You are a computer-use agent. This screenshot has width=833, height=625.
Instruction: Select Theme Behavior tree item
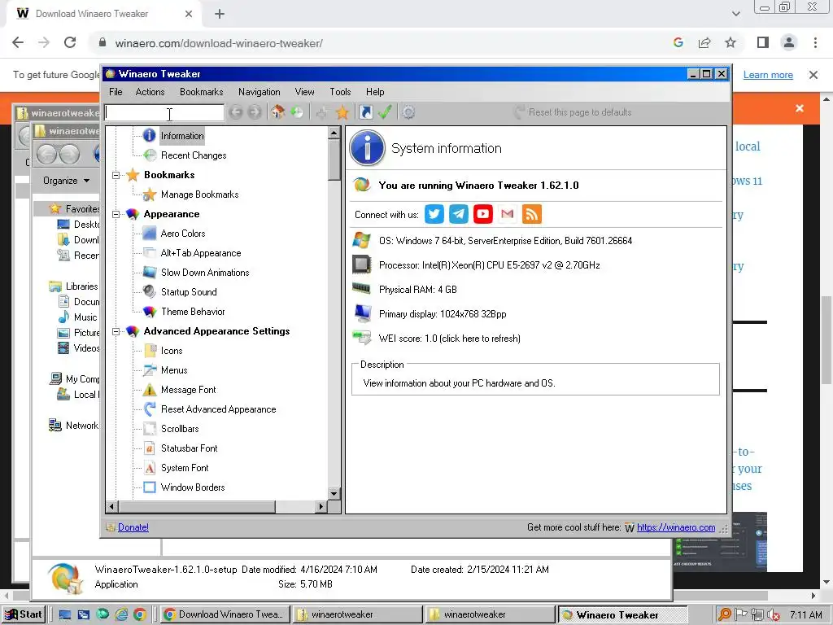[193, 312]
